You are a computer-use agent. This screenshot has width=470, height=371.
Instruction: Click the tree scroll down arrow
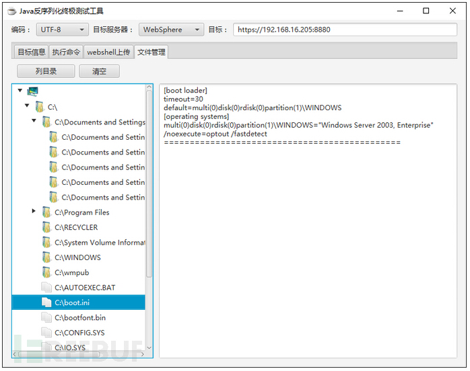(x=149, y=347)
